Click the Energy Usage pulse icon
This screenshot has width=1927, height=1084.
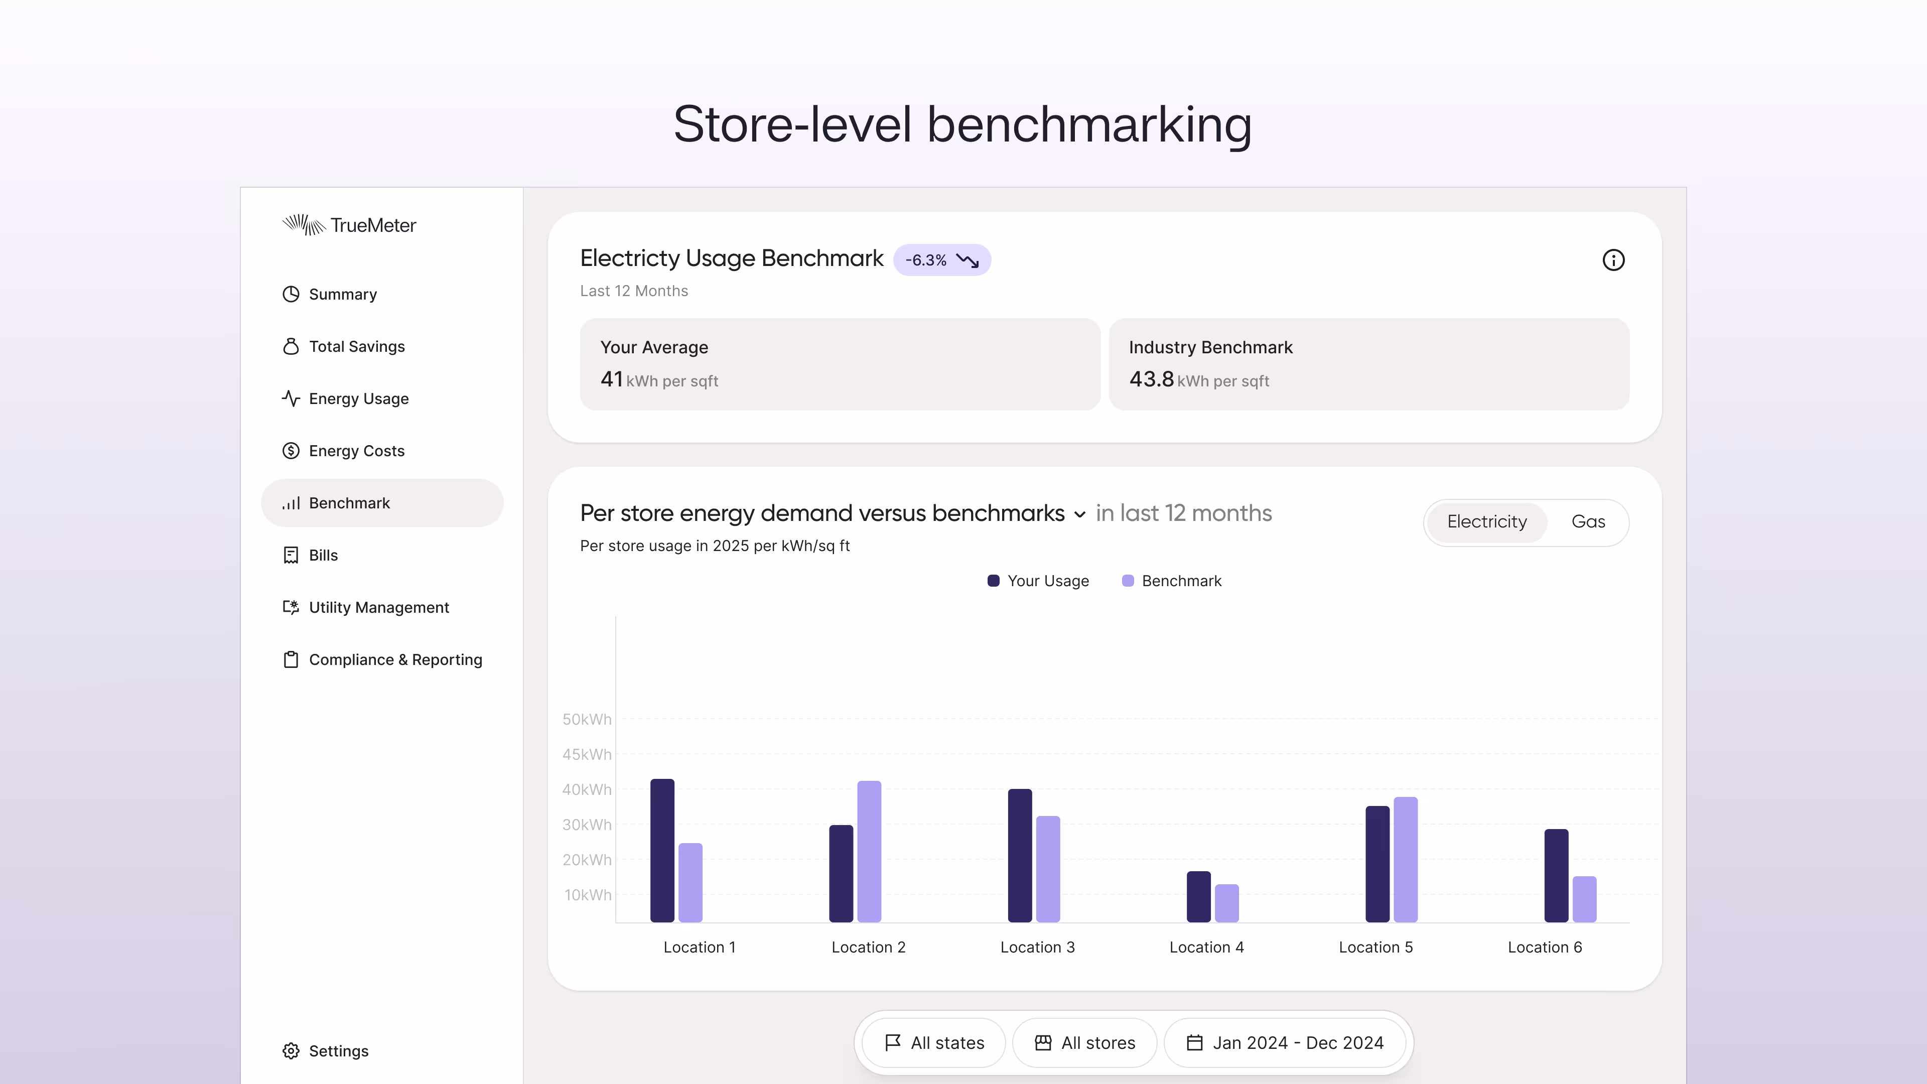[291, 398]
